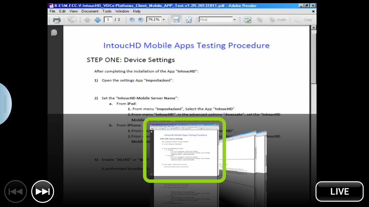Image resolution: width=369 pixels, height=207 pixels.
Task: Click the zoom out minus icon
Action: tap(132, 20)
